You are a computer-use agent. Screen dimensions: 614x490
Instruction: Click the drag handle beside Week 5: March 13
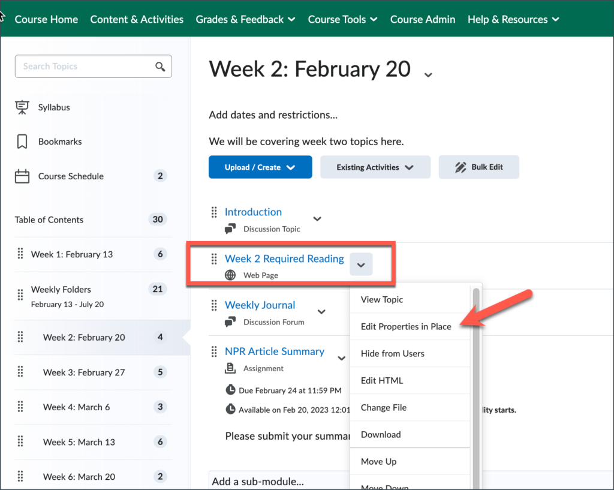coord(20,441)
